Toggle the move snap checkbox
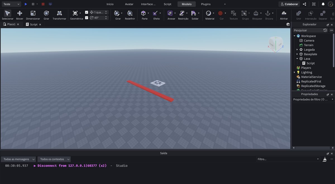Viewport: 335px width, 184px height. pyautogui.click(x=87, y=12)
